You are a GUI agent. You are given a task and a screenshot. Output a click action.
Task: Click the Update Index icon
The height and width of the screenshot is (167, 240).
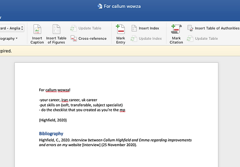134,39
